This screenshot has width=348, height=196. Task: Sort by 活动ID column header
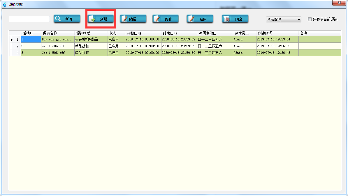tap(31, 33)
